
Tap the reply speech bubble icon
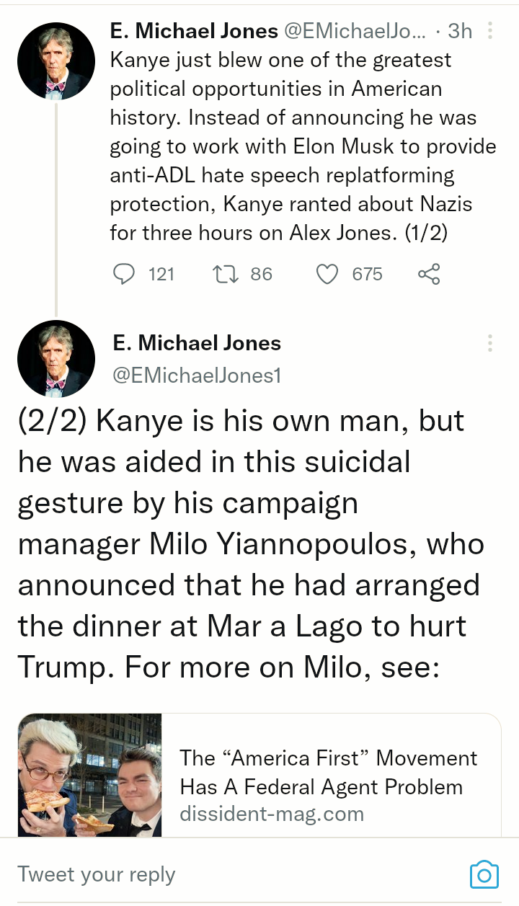(x=125, y=274)
